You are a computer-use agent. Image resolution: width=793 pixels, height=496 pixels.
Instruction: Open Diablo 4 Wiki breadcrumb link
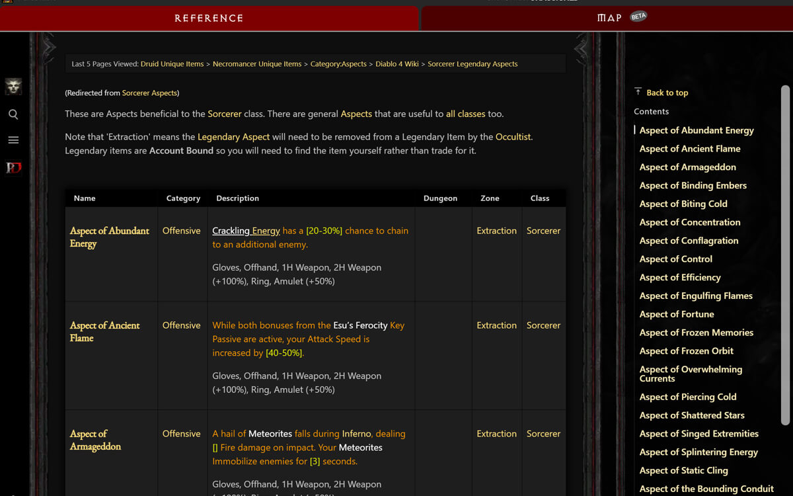pos(397,64)
